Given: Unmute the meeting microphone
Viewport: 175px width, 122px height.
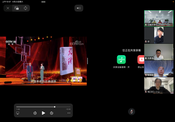Looking at the screenshot, I should (x=132, y=112).
